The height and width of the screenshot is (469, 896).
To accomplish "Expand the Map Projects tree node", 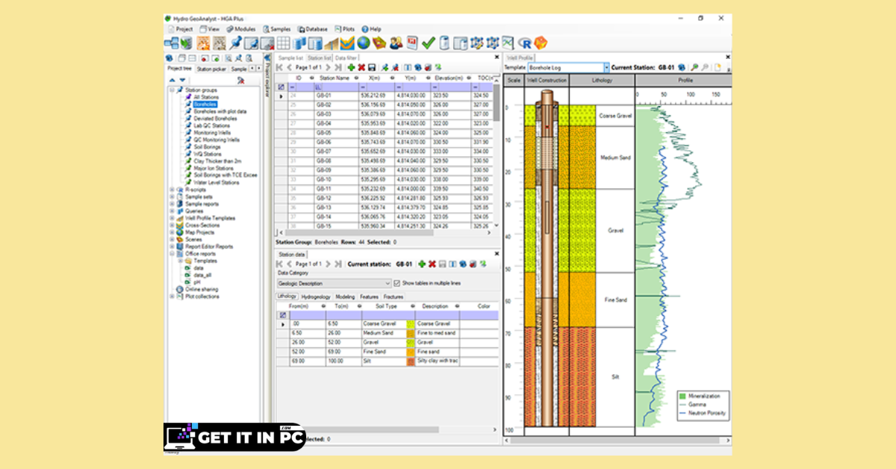I will pyautogui.click(x=172, y=232).
